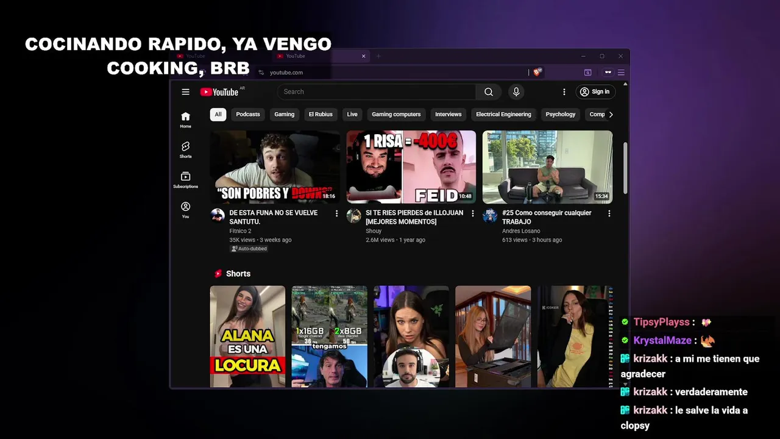Screen dimensions: 780x439
Task: Open the browser sidebar panel icon
Action: click(588, 73)
